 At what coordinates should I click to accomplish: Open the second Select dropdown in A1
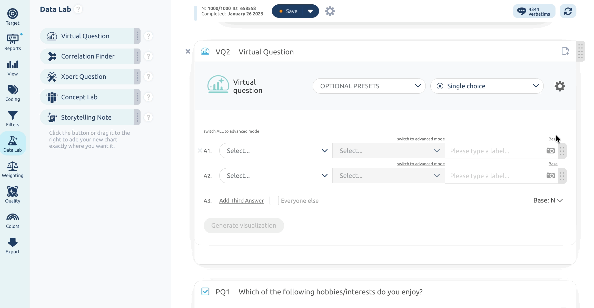[389, 151]
